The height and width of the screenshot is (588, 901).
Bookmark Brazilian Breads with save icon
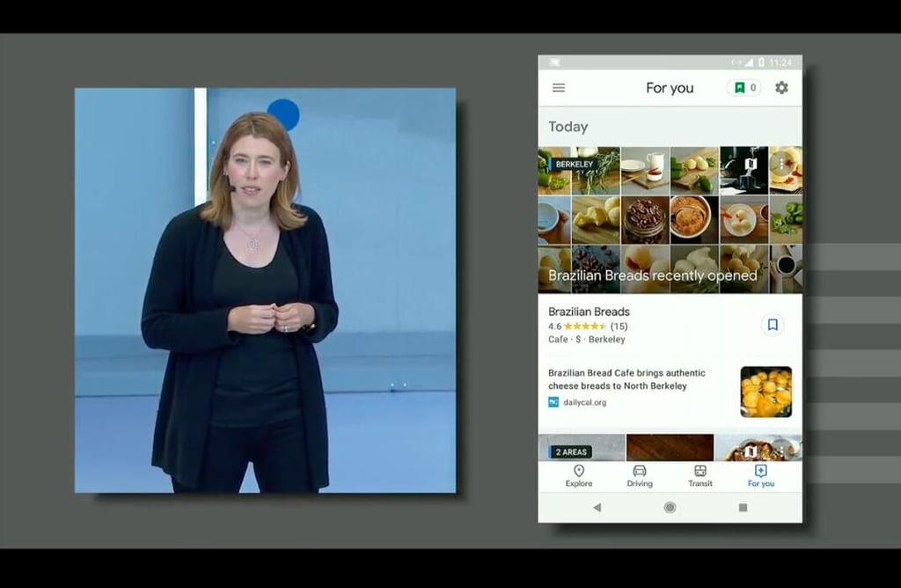pyautogui.click(x=773, y=325)
